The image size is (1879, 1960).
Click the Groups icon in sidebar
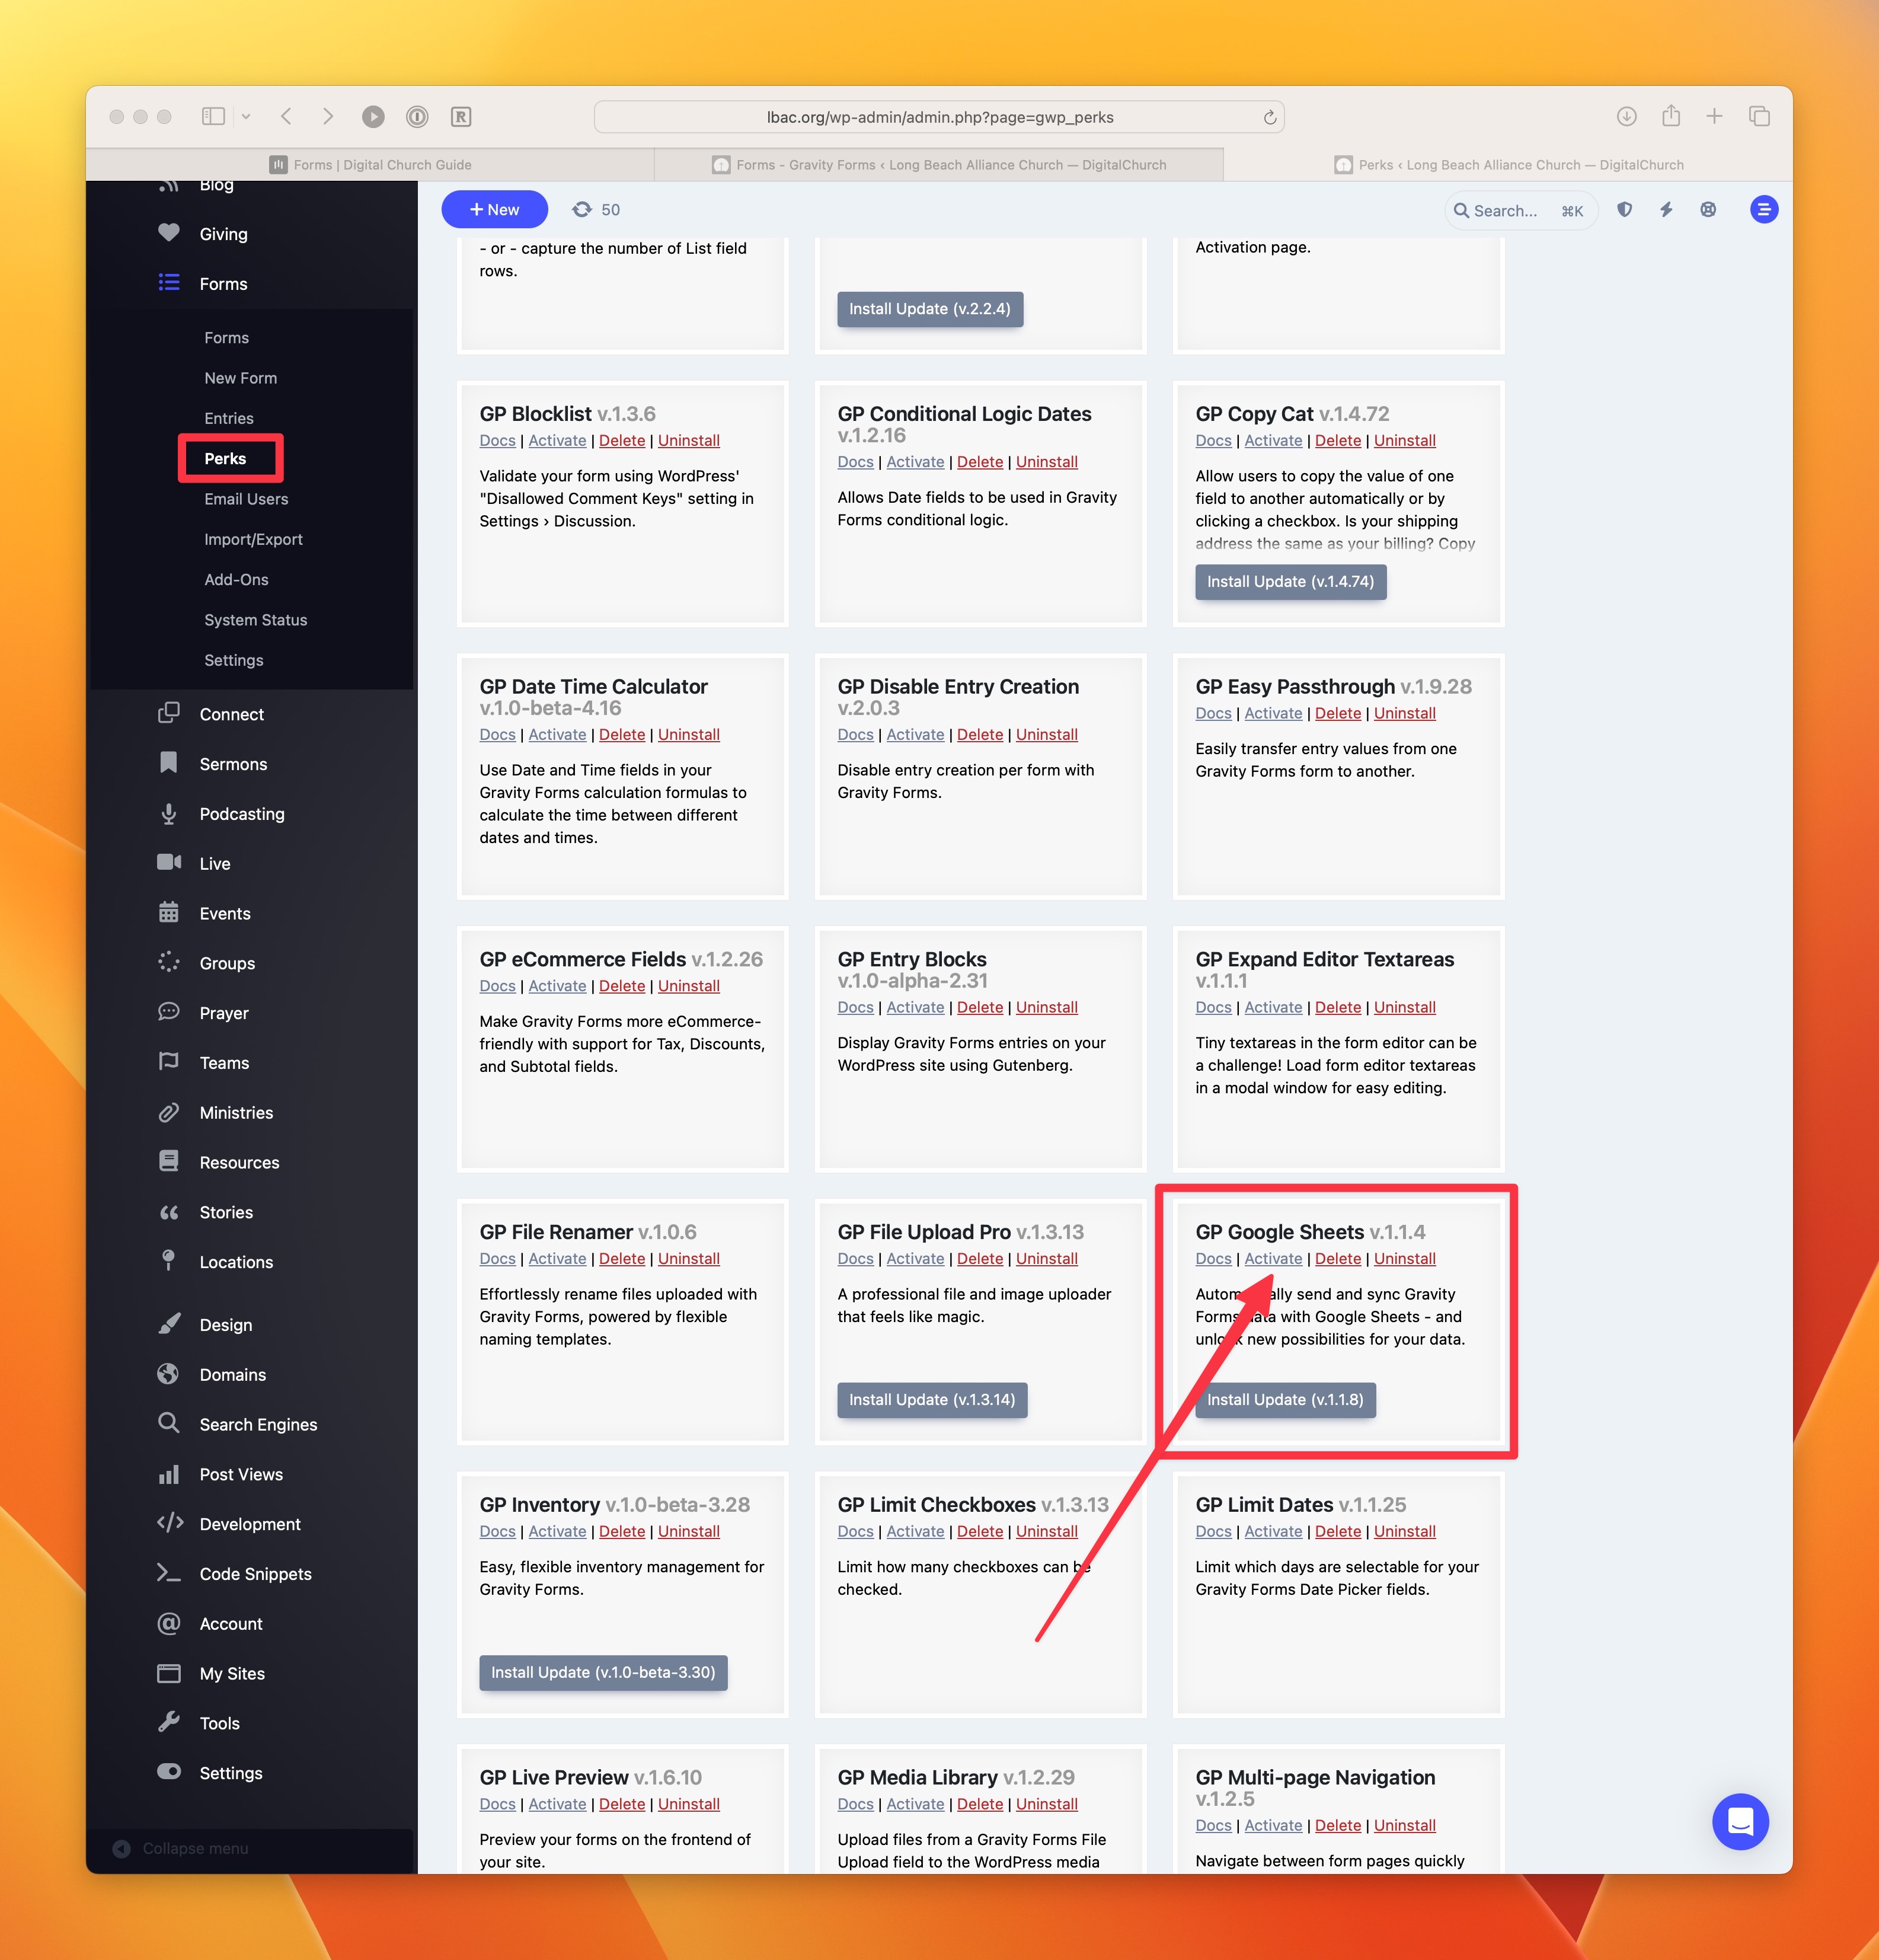pyautogui.click(x=169, y=963)
